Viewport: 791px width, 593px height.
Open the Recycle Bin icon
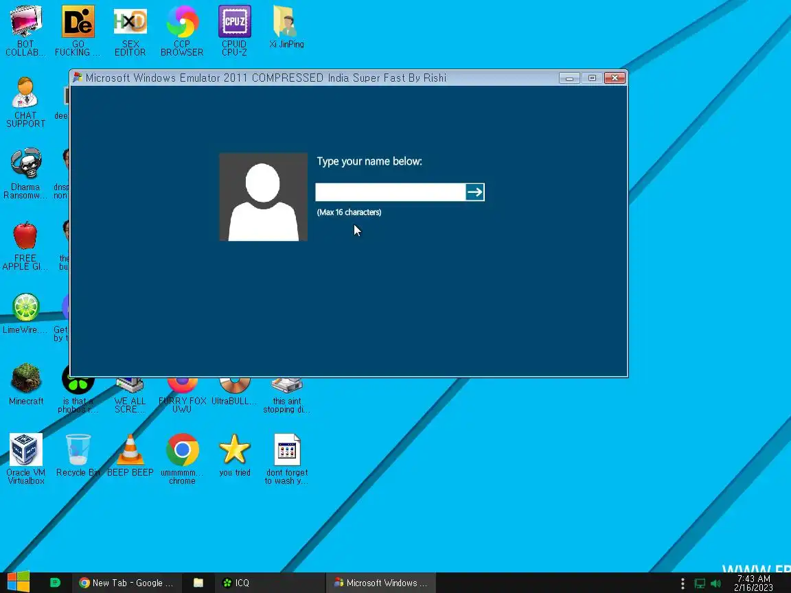pyautogui.click(x=78, y=455)
